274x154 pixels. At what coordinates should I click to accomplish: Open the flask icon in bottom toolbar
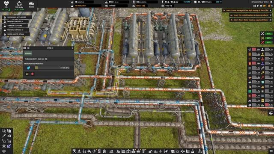pos(193,151)
